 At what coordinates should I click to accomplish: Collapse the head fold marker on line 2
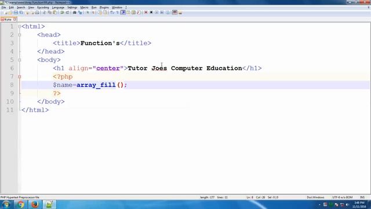tap(19, 35)
